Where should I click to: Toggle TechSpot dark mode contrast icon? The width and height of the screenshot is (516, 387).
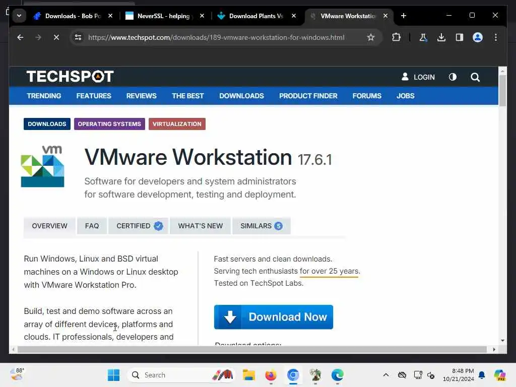pos(453,77)
